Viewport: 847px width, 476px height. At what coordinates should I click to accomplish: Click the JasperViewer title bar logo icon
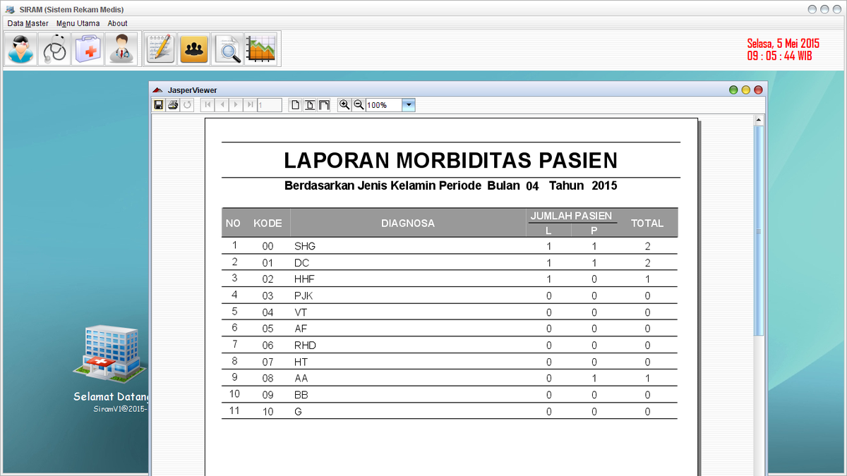pyautogui.click(x=158, y=90)
